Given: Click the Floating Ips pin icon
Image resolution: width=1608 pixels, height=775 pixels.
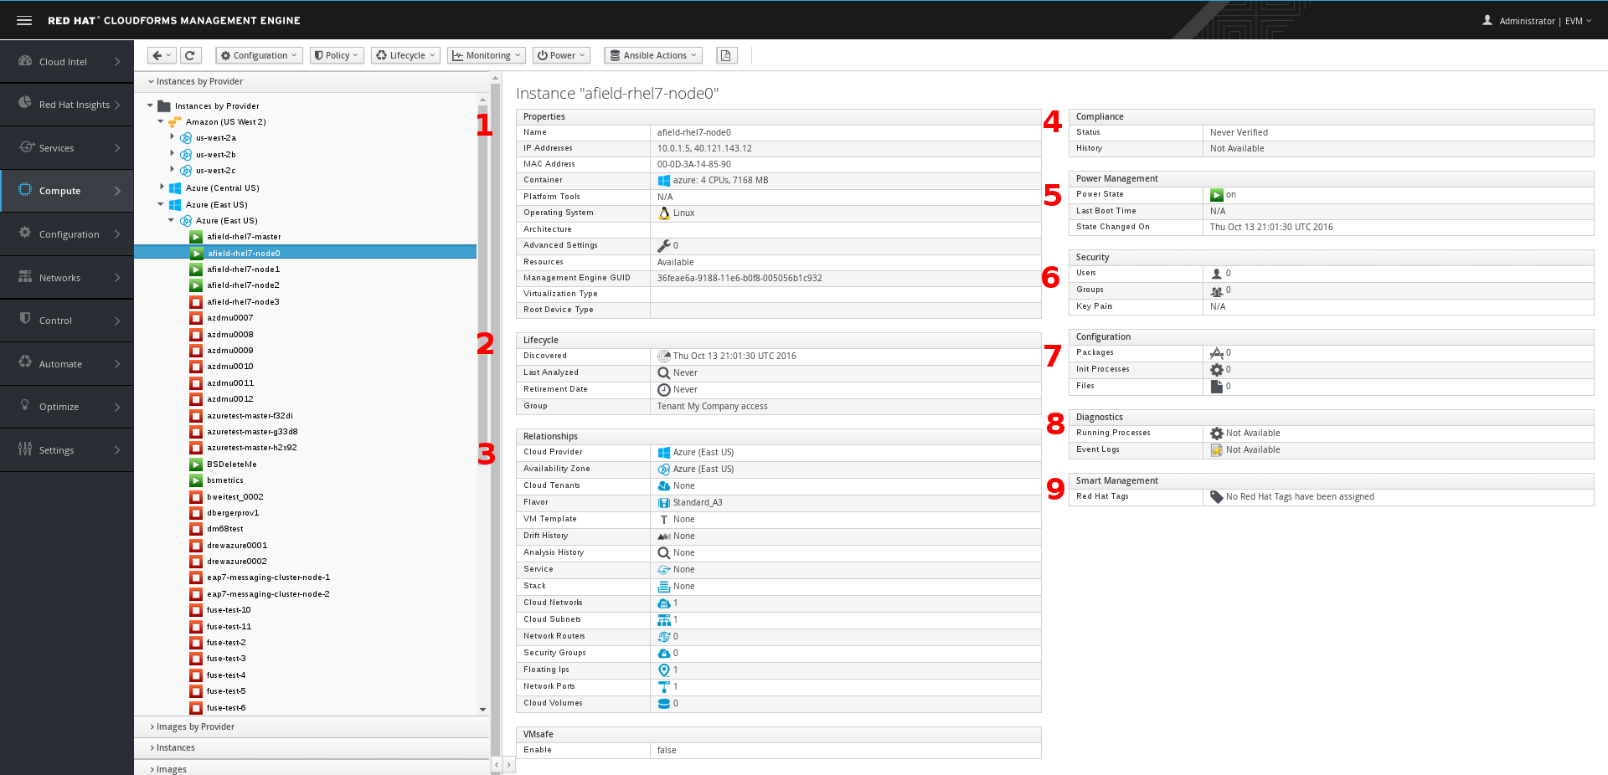Looking at the screenshot, I should [664, 670].
